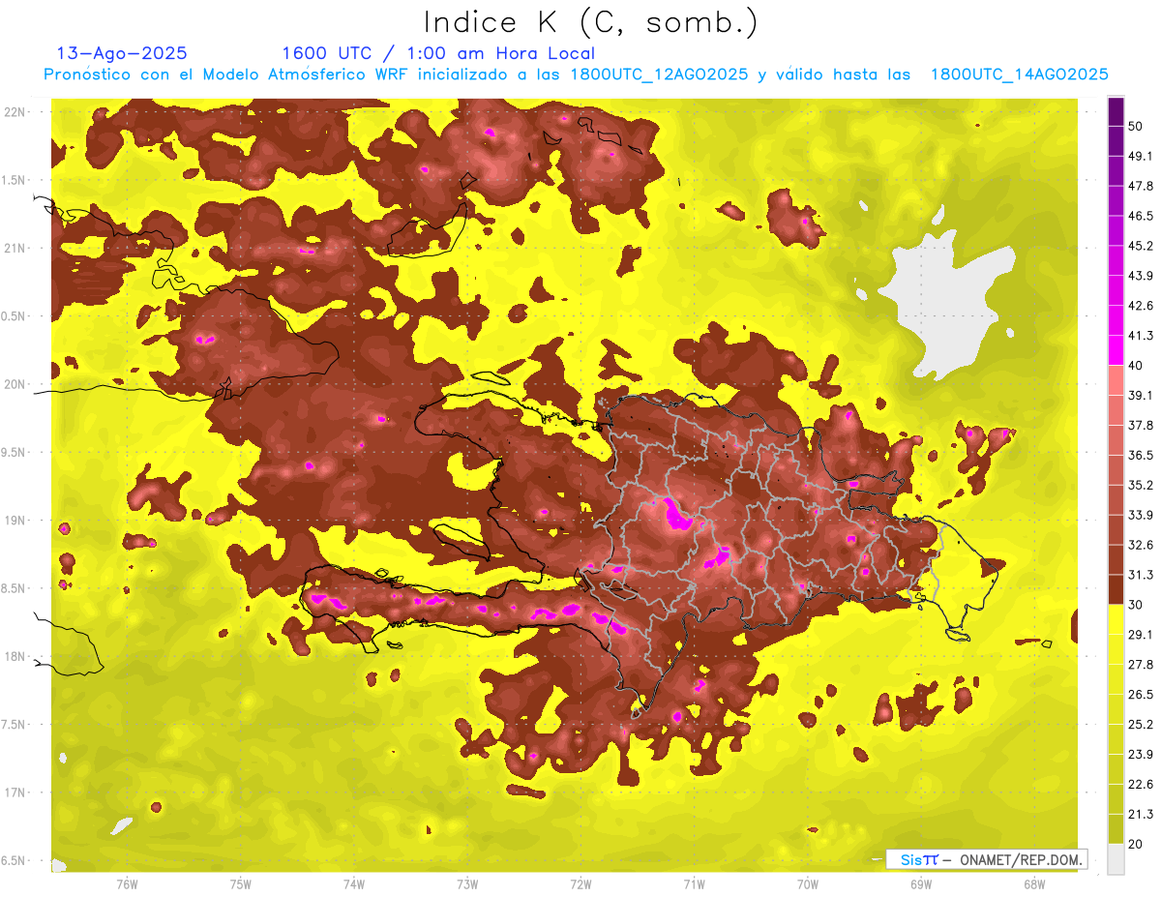Viewport: 1161px width, 897px height.
Task: Click the colorbar value "39.1"
Action: pyautogui.click(x=1141, y=395)
